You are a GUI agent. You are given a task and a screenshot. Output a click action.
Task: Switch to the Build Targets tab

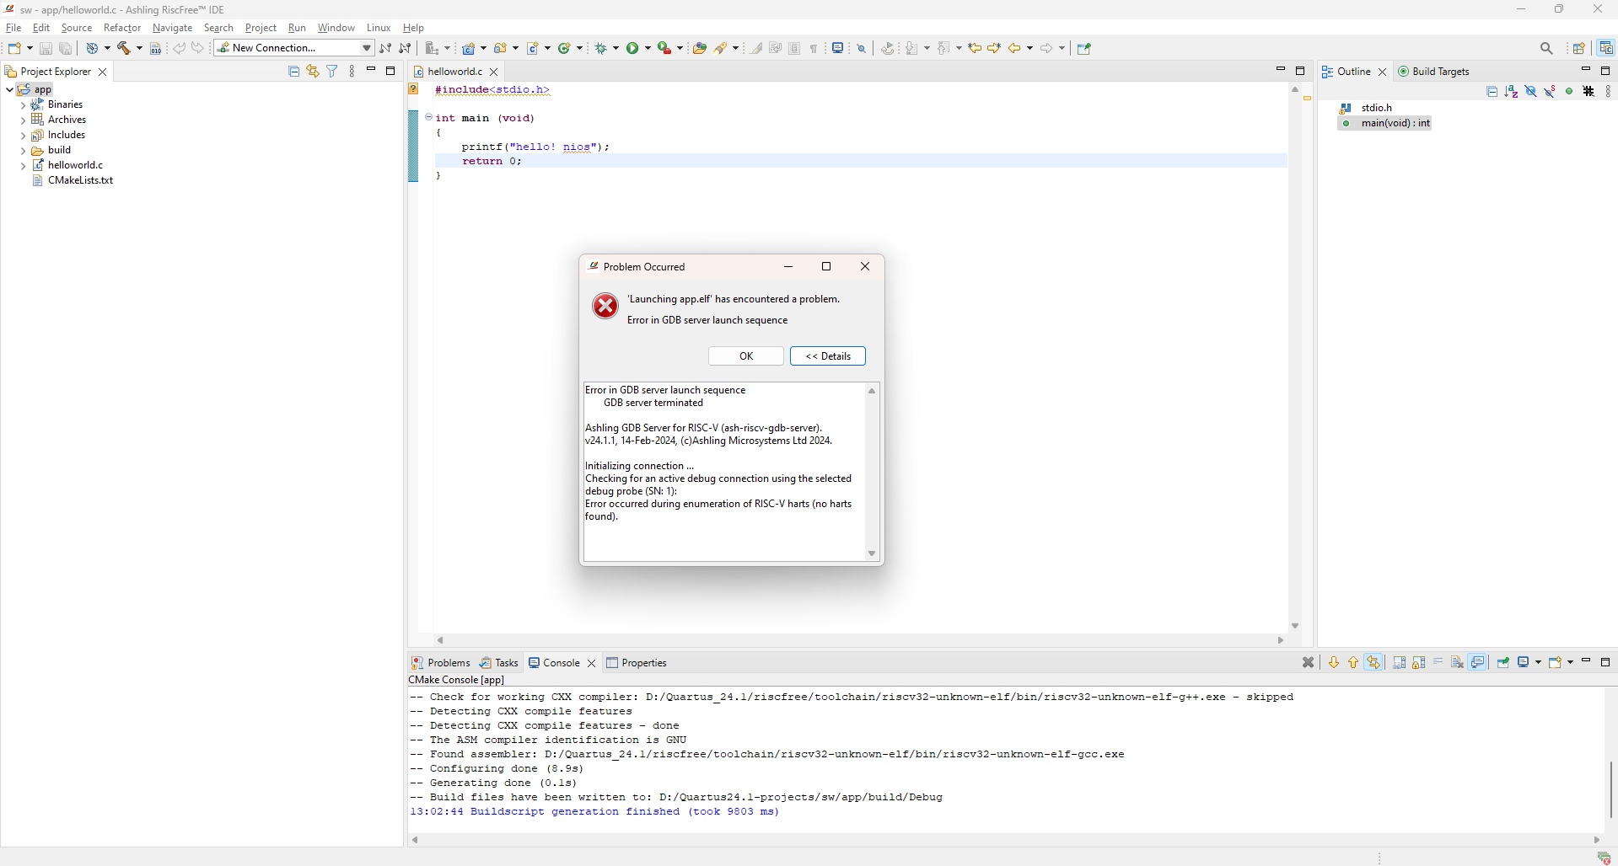(1433, 72)
